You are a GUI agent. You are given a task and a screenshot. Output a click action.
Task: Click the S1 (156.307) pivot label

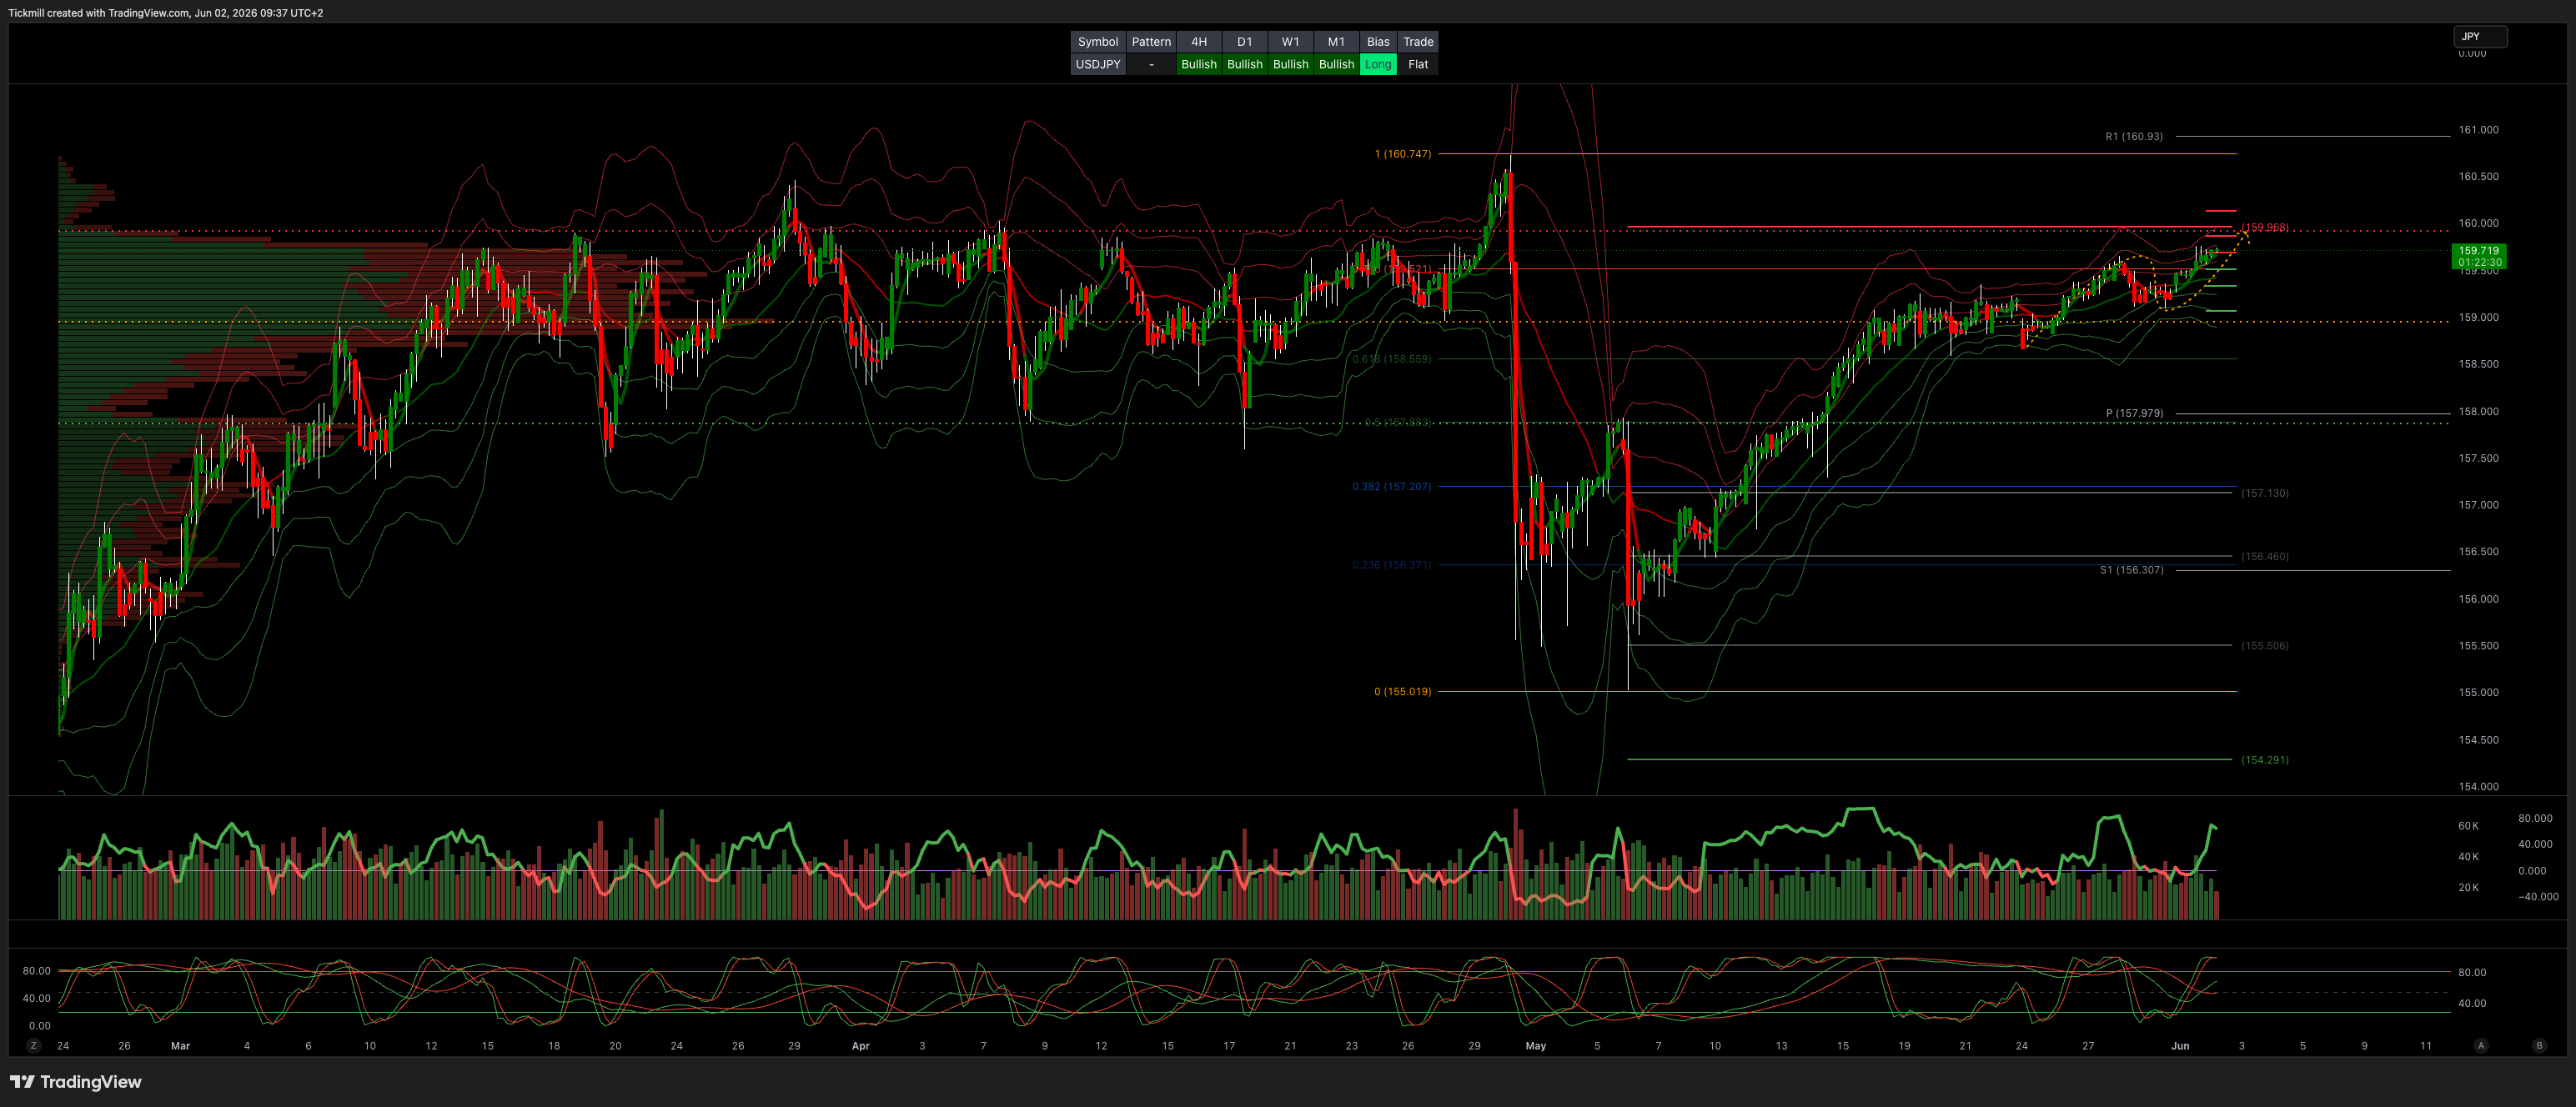coord(2131,570)
